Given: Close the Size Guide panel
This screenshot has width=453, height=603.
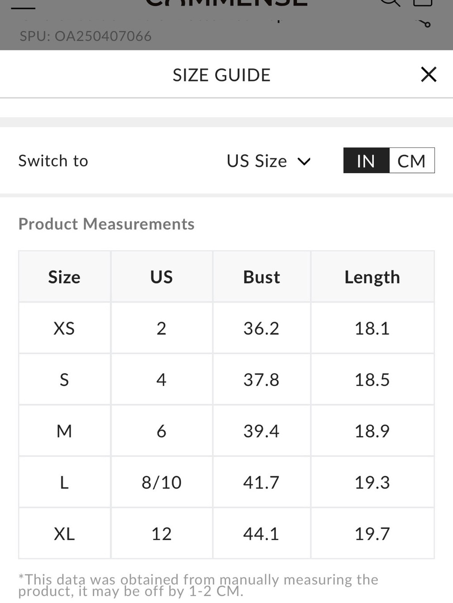Looking at the screenshot, I should 429,74.
